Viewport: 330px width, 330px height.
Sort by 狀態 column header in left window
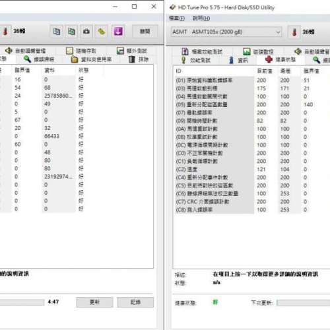tap(84, 70)
